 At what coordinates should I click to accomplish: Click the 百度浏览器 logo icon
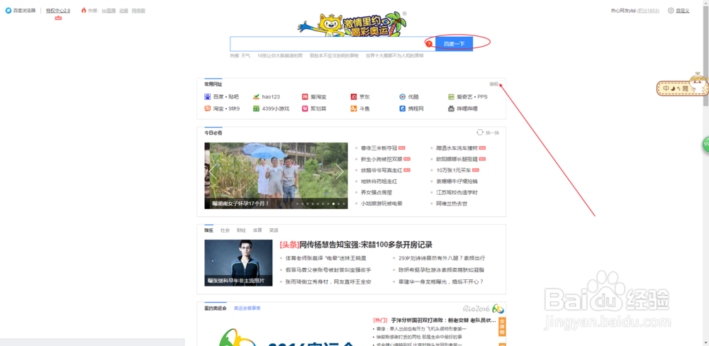click(8, 11)
